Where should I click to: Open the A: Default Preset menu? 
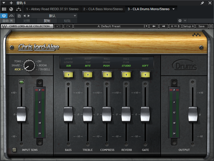pos(111,26)
